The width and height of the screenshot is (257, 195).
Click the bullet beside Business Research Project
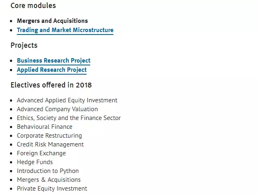[12, 61]
